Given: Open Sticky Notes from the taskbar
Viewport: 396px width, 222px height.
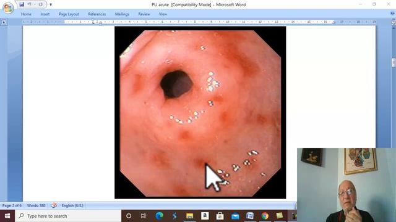Looking at the screenshot, I should point(280,216).
